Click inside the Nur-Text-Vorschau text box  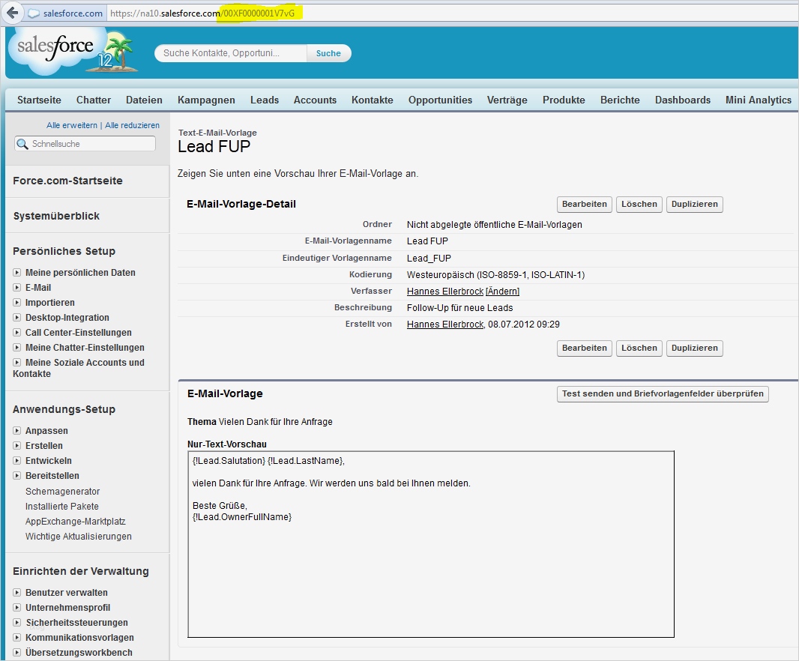pos(431,544)
